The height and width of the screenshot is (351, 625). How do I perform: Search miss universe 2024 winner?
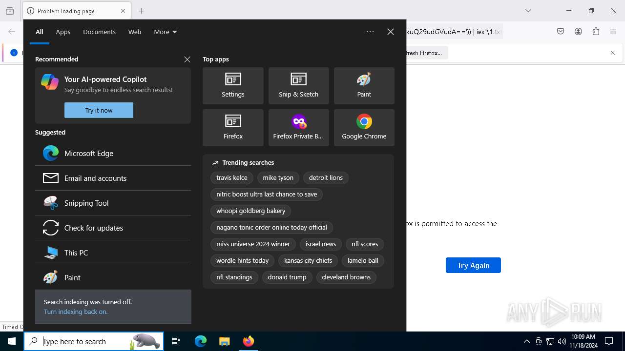253,244
